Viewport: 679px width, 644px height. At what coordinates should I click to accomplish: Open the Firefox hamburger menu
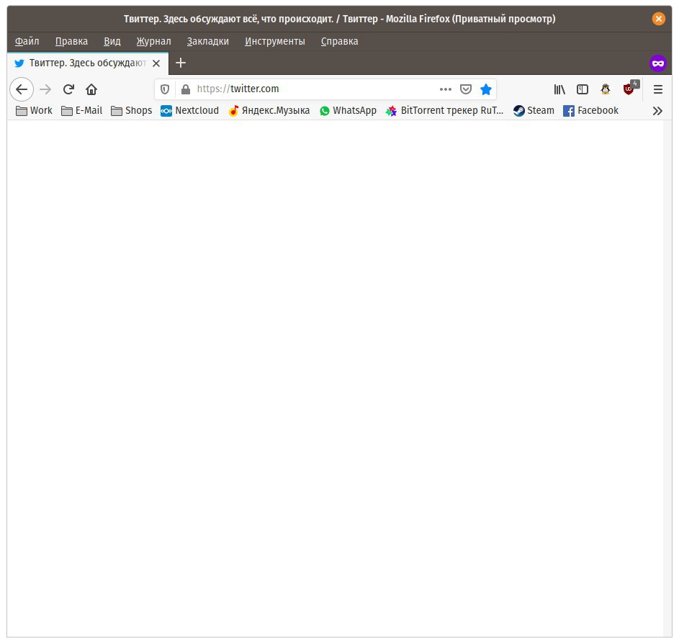click(x=658, y=89)
